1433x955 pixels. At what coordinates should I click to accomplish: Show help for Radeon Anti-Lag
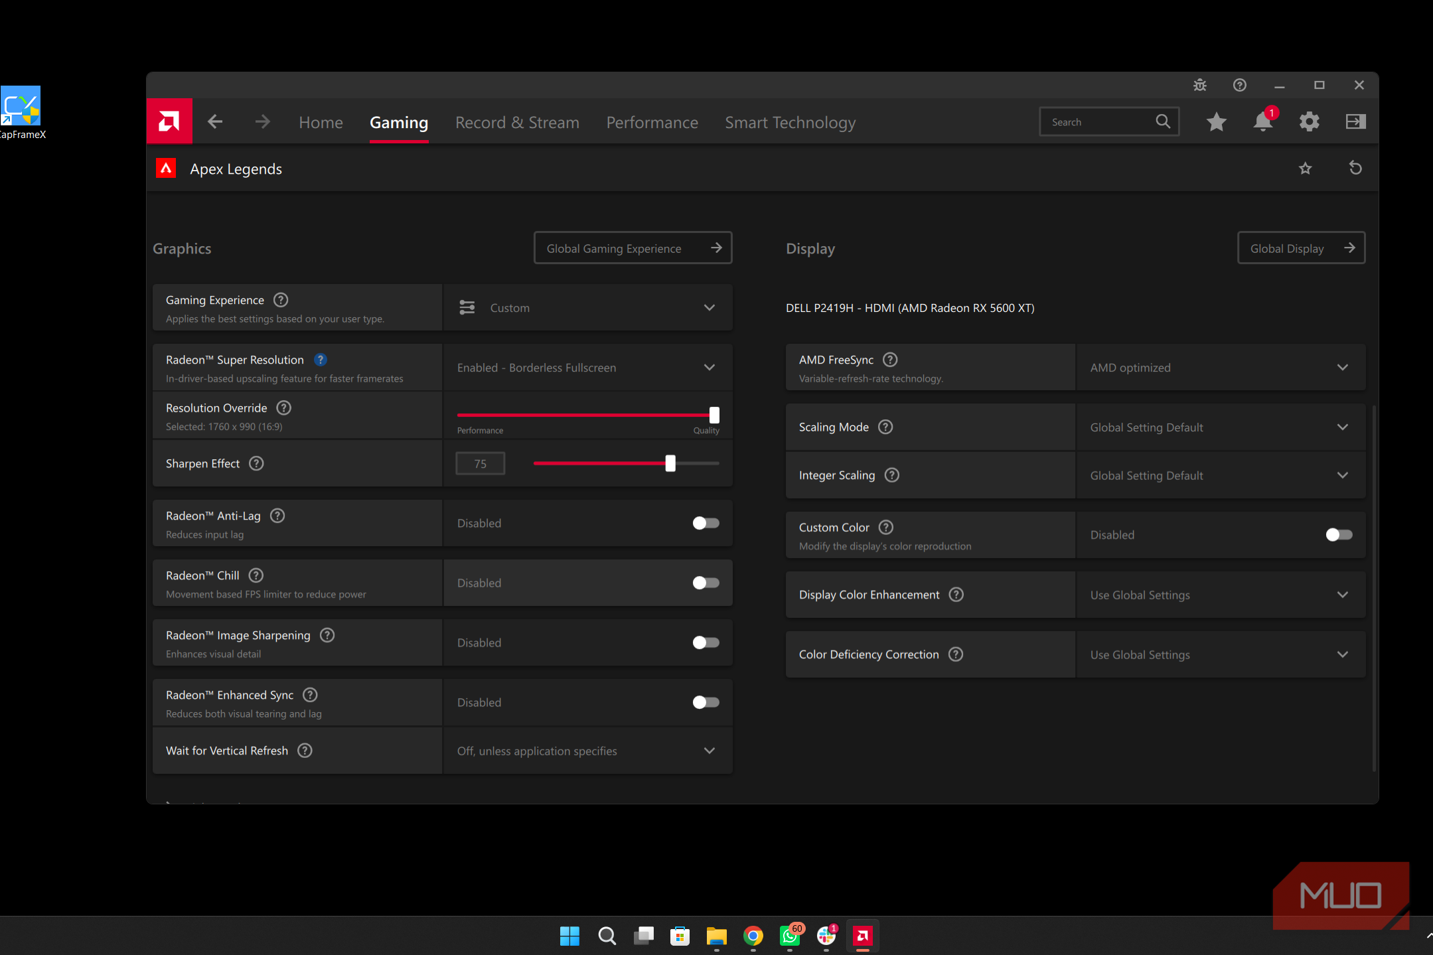pos(277,516)
